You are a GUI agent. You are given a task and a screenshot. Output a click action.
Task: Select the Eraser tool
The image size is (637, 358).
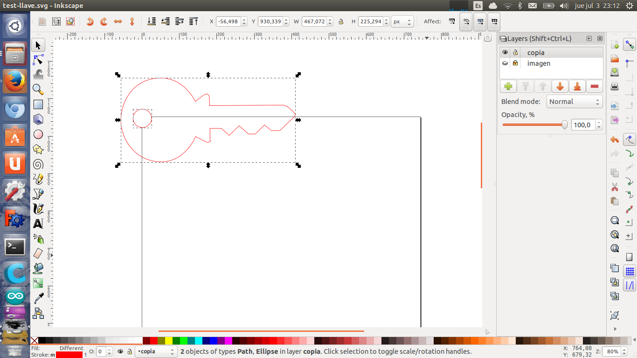click(x=38, y=253)
